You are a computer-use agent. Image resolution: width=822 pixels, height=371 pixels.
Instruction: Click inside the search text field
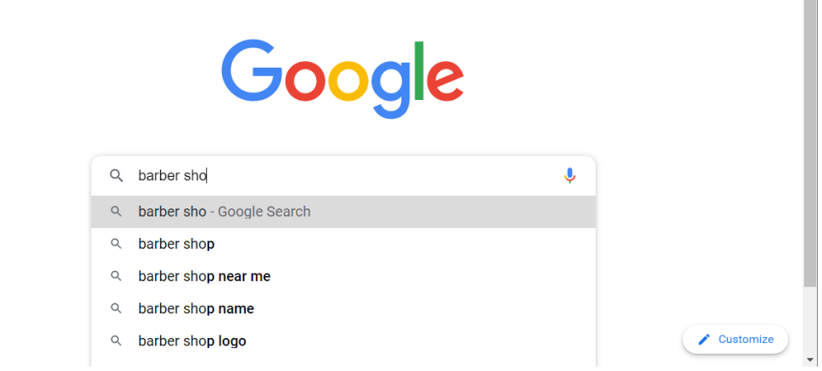pyautogui.click(x=343, y=175)
